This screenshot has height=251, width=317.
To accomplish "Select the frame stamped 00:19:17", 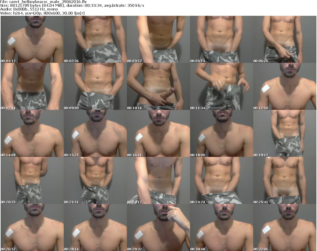I will (285, 134).
